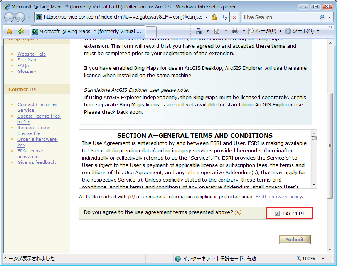
Task: Expand the address bar URL history dropdown
Action: click(x=206, y=17)
